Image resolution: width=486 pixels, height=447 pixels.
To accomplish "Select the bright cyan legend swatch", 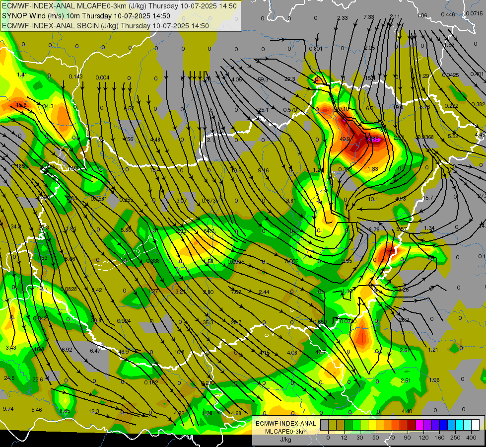I will [459, 425].
